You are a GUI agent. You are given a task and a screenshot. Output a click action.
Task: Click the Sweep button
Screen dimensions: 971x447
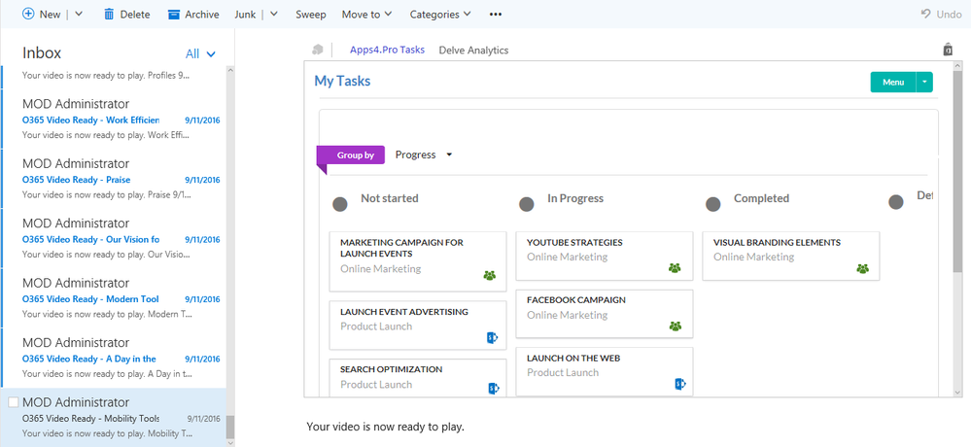point(311,15)
